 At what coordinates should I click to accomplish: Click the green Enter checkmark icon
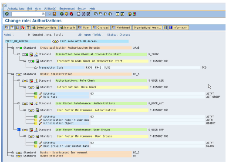point(7,14)
